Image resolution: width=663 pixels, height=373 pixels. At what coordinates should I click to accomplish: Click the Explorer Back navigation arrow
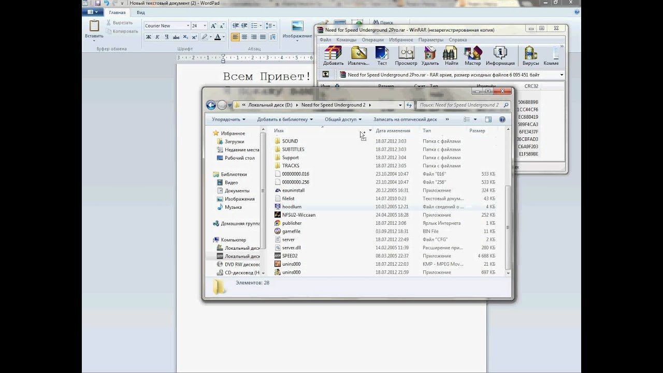(x=211, y=105)
